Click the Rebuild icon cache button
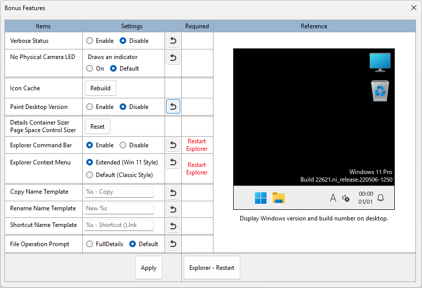422x288 pixels. pyautogui.click(x=100, y=88)
